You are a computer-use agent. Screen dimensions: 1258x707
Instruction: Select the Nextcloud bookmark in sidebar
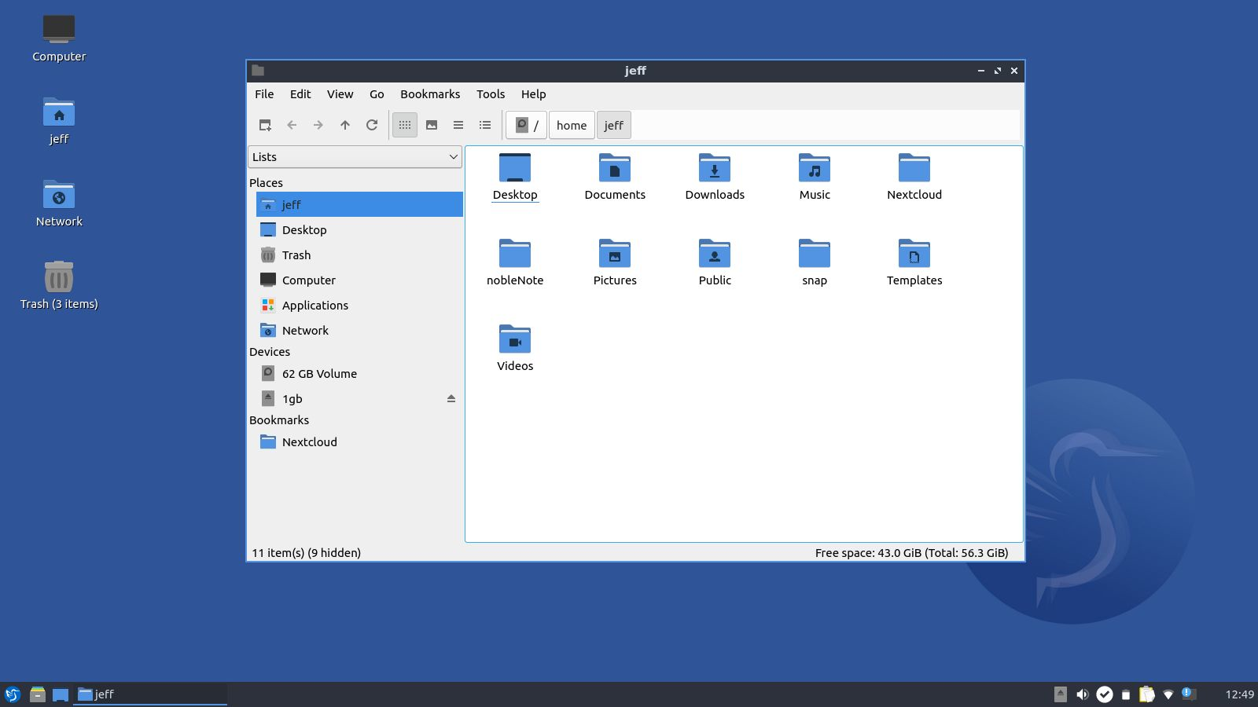[359, 442]
